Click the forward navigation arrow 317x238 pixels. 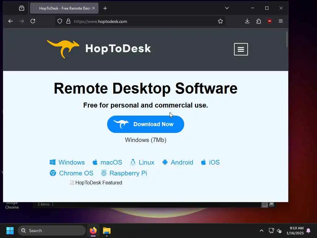pos(22,21)
